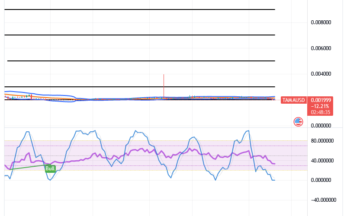Click the -40.000000 oscillator axis label

pos(323,200)
